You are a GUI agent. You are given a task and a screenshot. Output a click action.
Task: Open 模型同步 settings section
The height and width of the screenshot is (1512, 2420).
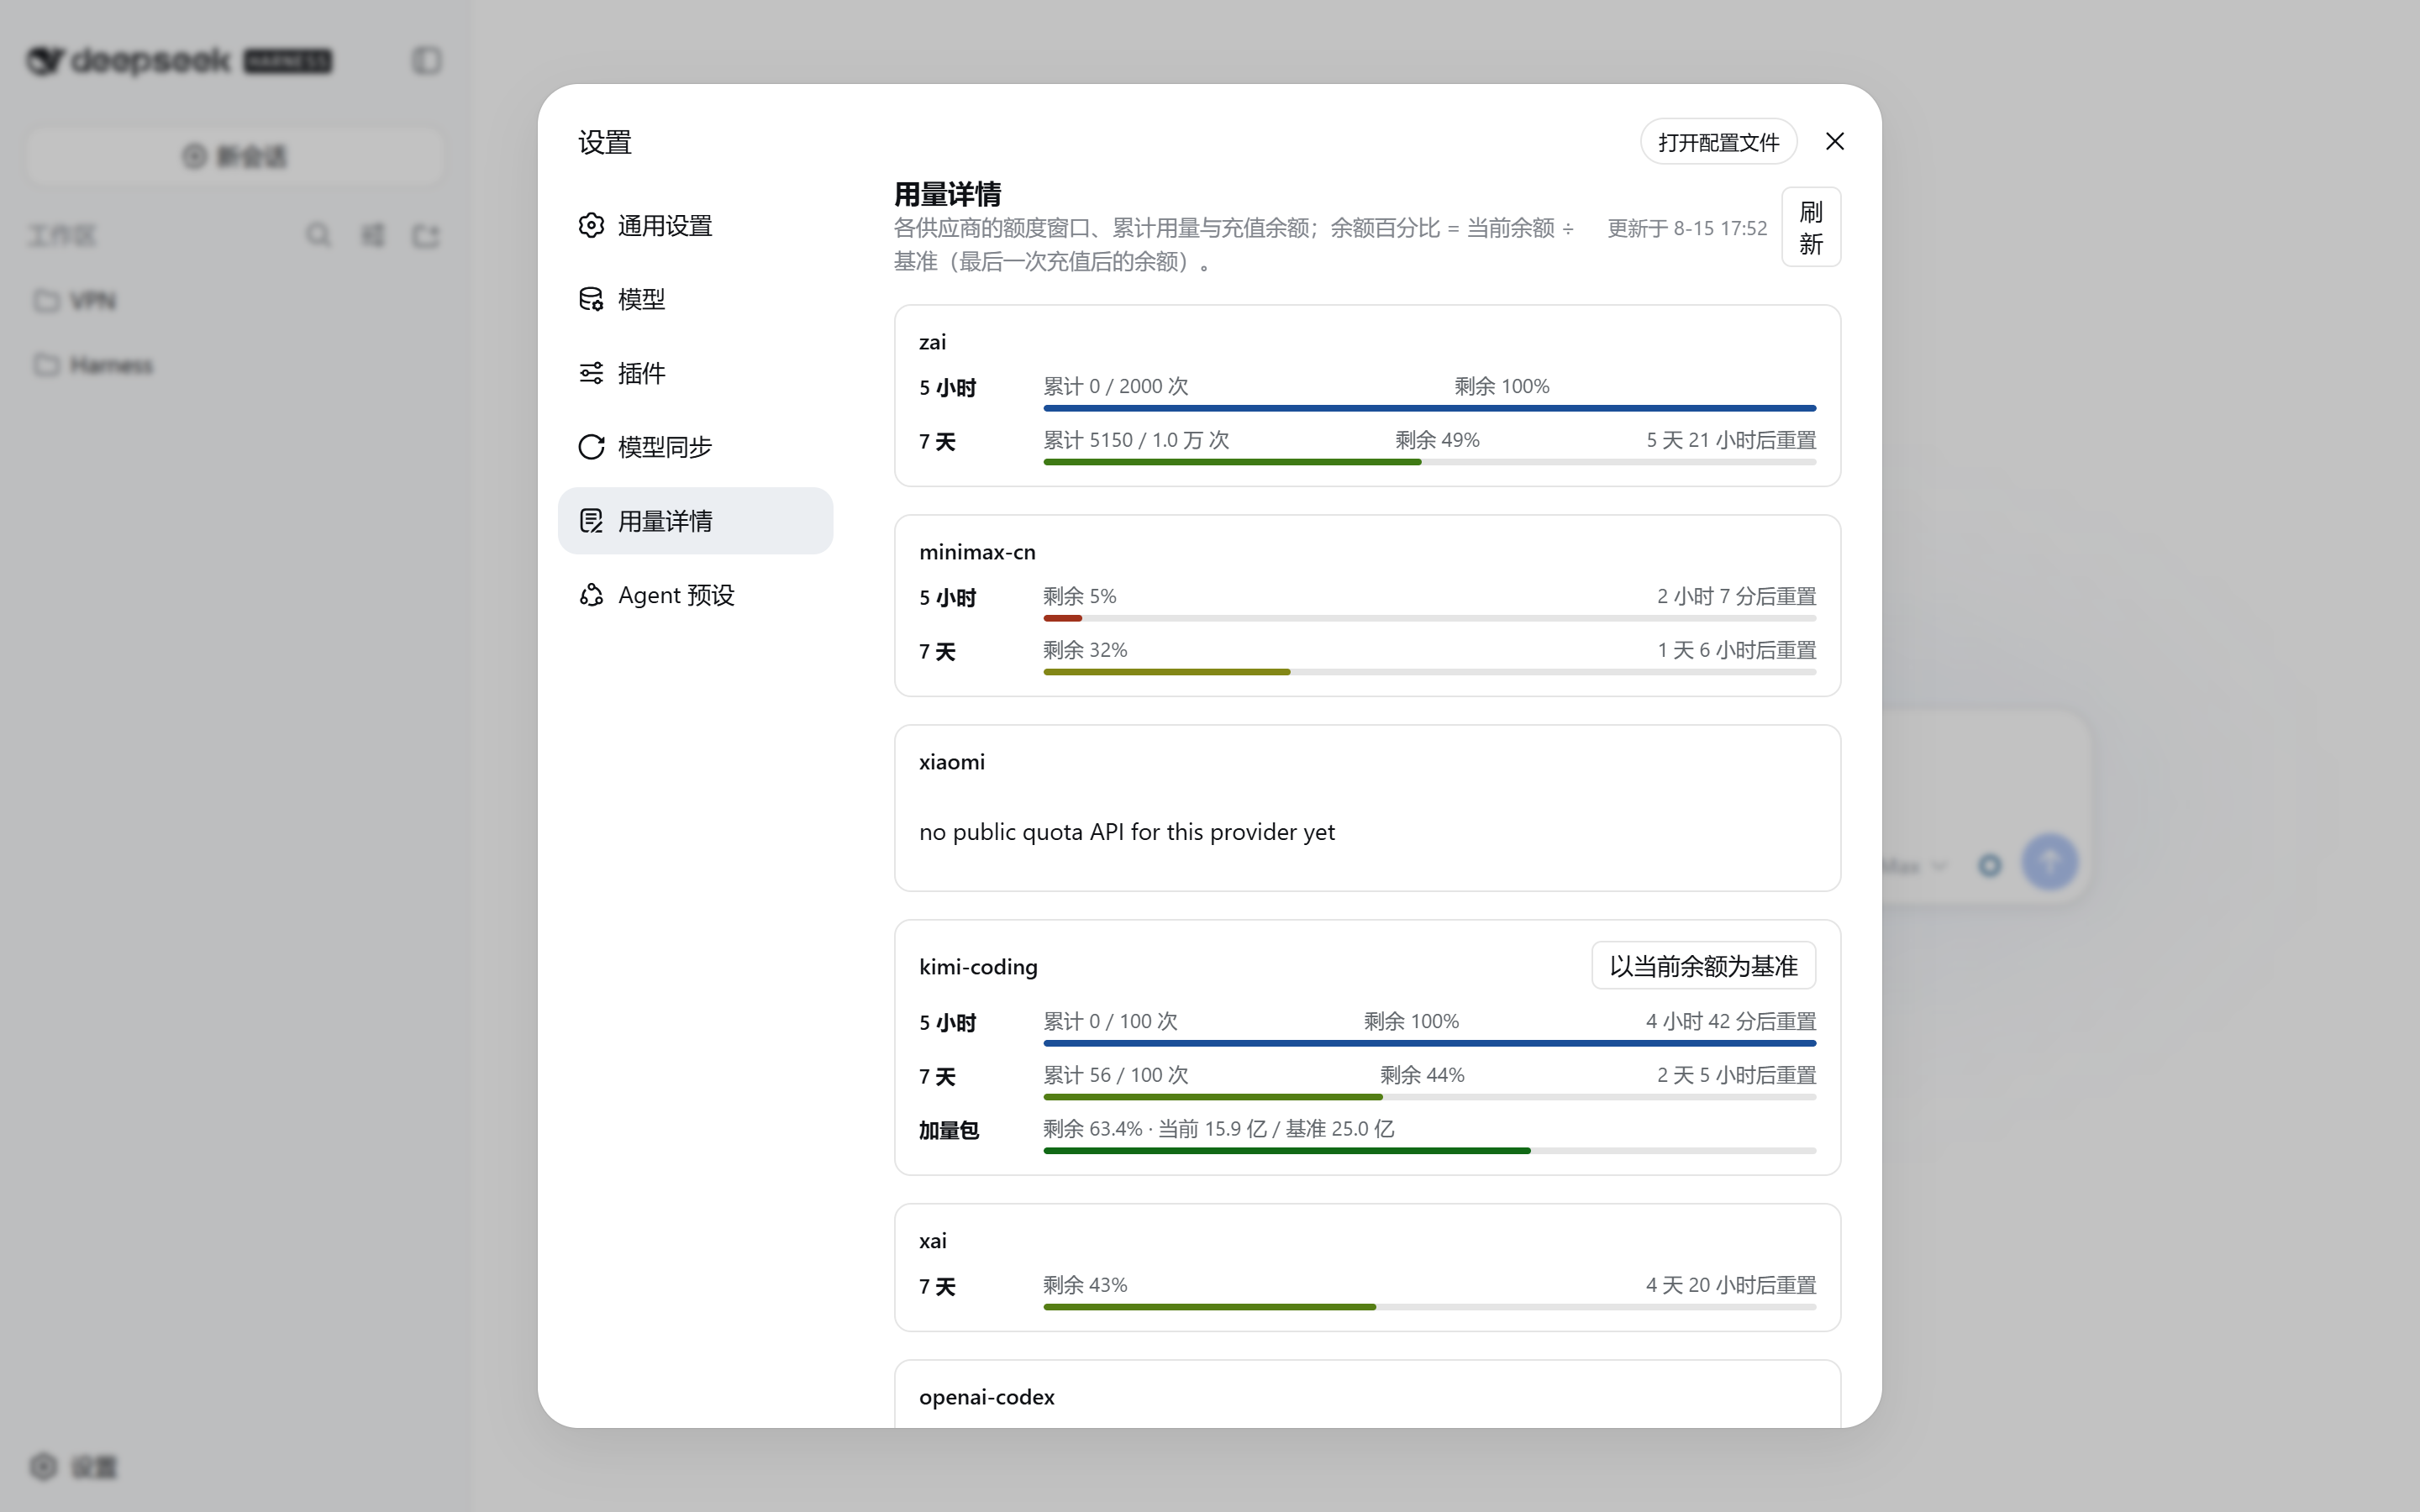695,447
